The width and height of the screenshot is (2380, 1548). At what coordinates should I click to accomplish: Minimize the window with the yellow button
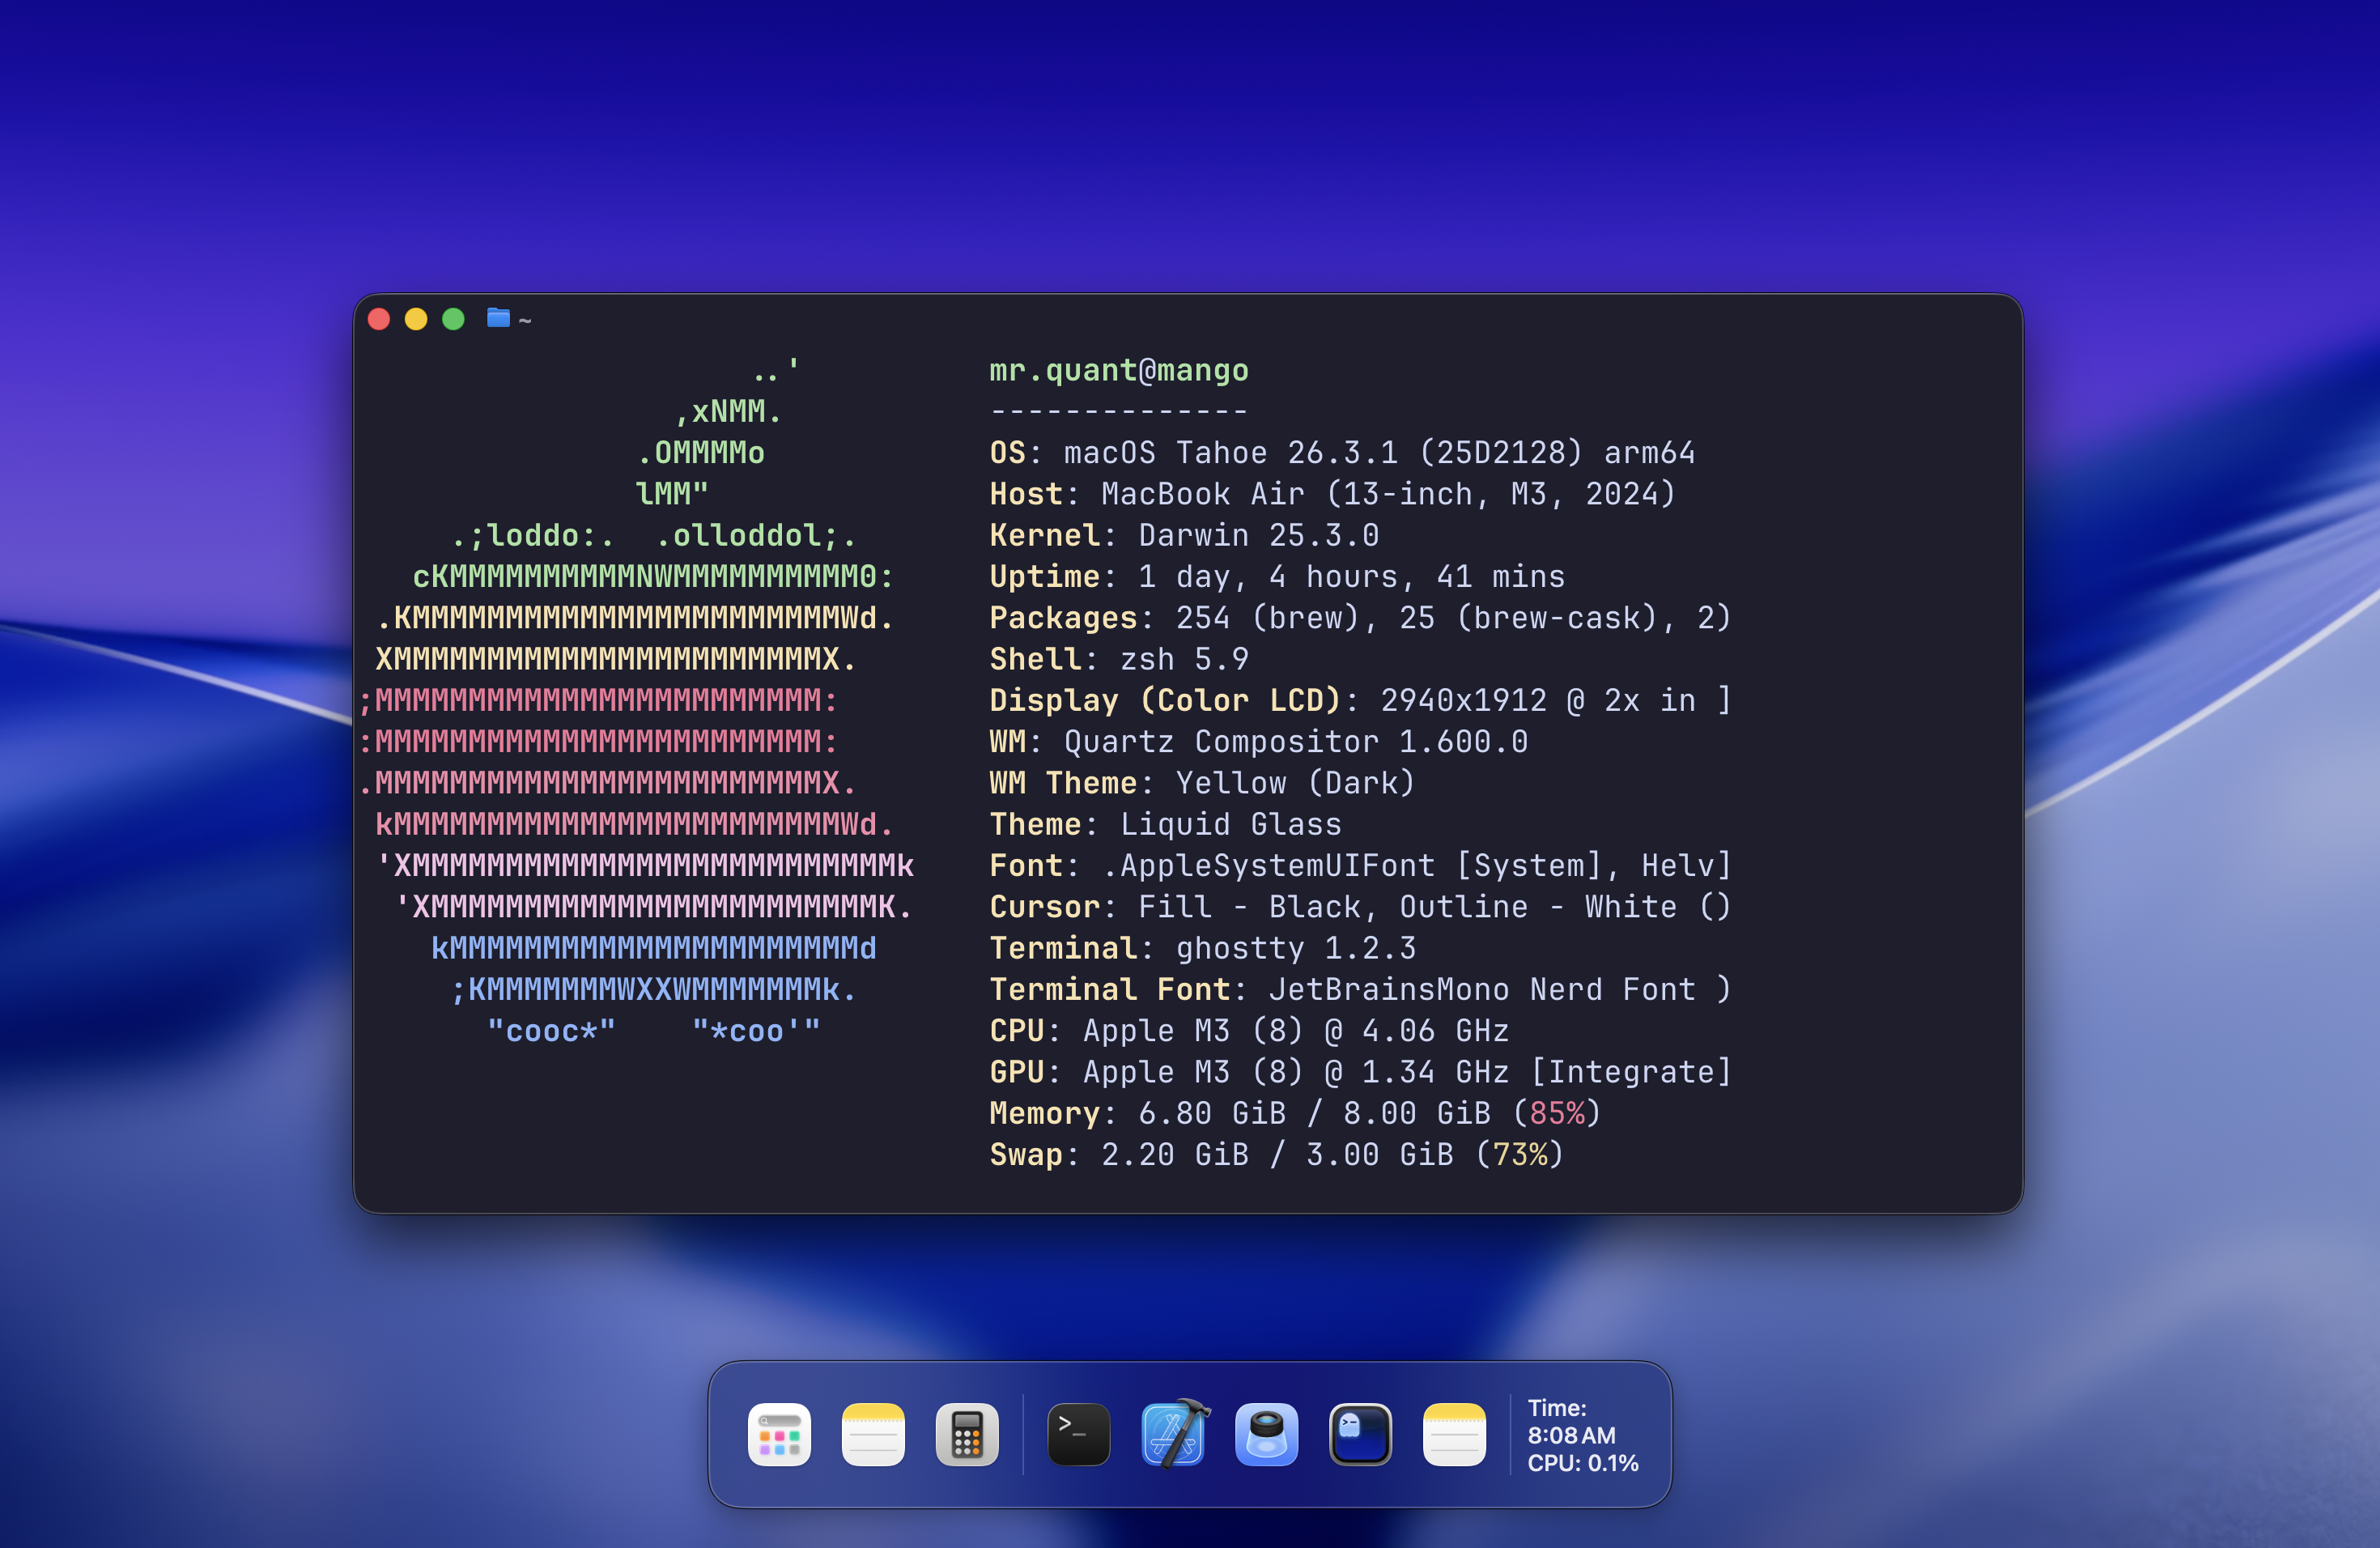[x=417, y=318]
